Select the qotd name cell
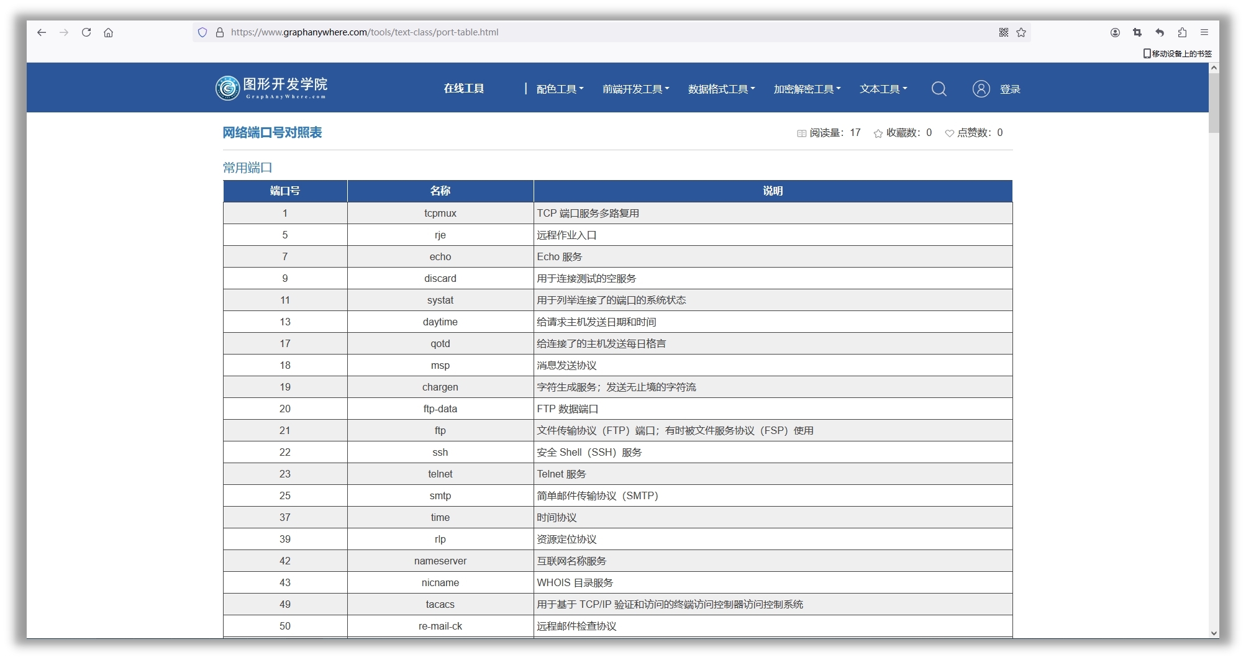 [x=440, y=343]
